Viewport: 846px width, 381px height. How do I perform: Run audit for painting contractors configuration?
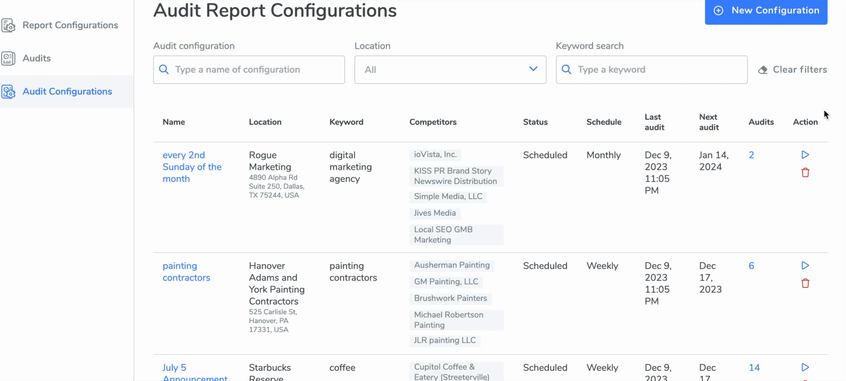tap(805, 265)
